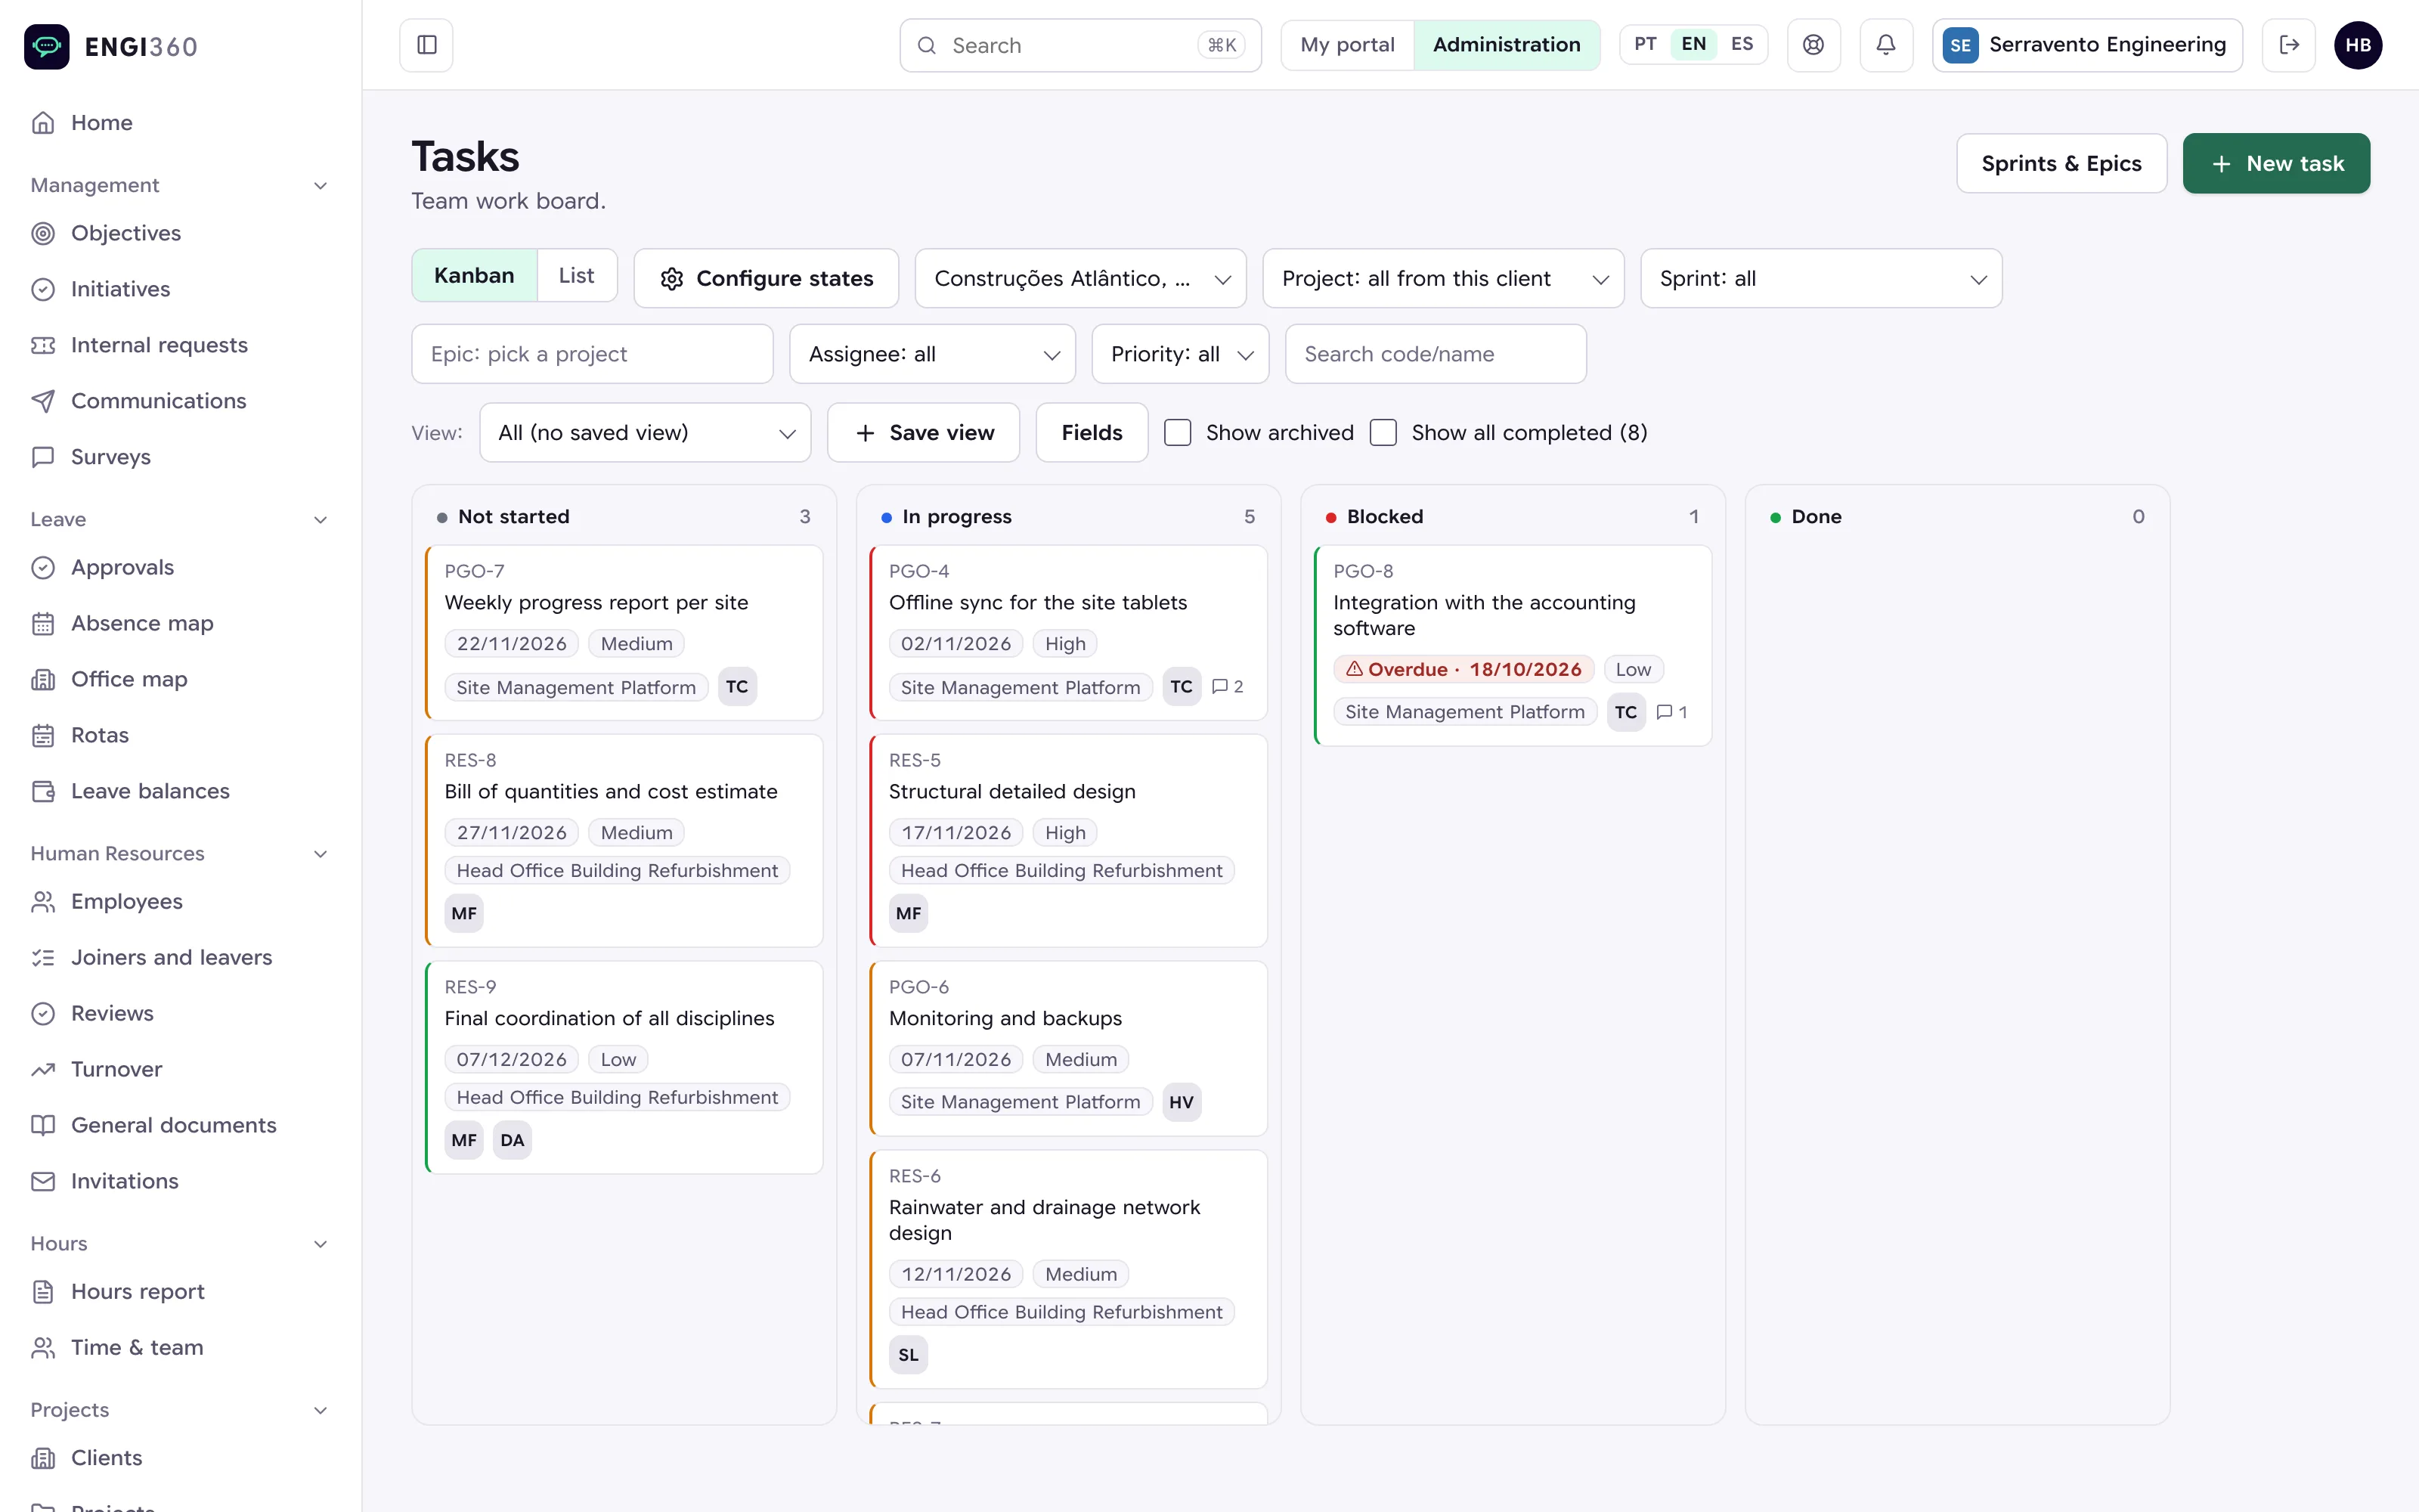Image resolution: width=2419 pixels, height=1512 pixels.
Task: Switch to the List view tab
Action: pyautogui.click(x=577, y=276)
